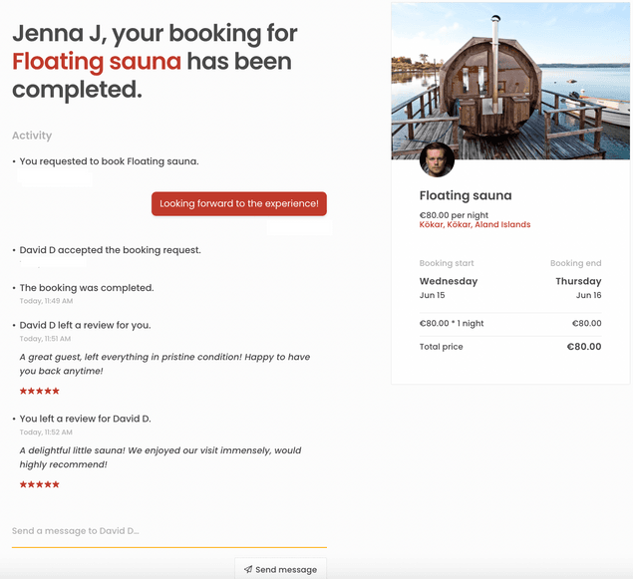This screenshot has width=633, height=579.
Task: Focus the message to David D field
Action: [x=168, y=531]
